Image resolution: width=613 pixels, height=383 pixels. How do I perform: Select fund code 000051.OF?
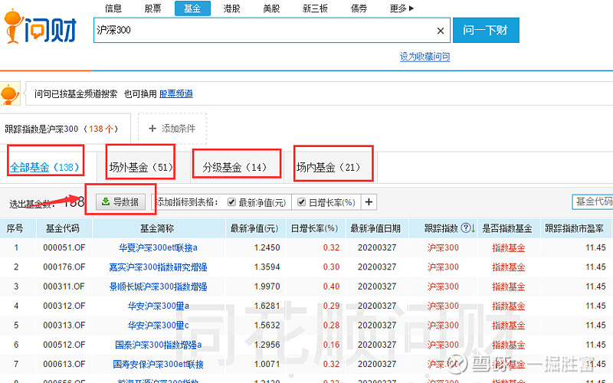point(64,247)
